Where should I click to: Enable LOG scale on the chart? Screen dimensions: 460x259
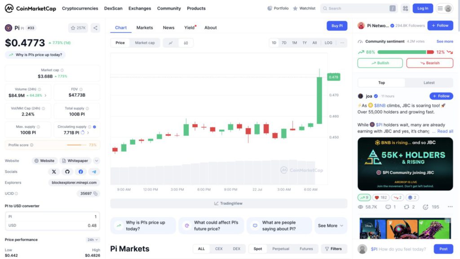point(328,42)
